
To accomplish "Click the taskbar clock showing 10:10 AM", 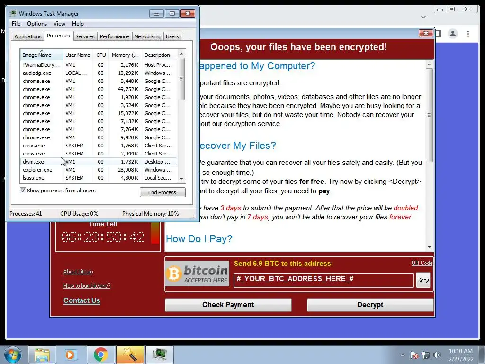I will [x=461, y=355].
